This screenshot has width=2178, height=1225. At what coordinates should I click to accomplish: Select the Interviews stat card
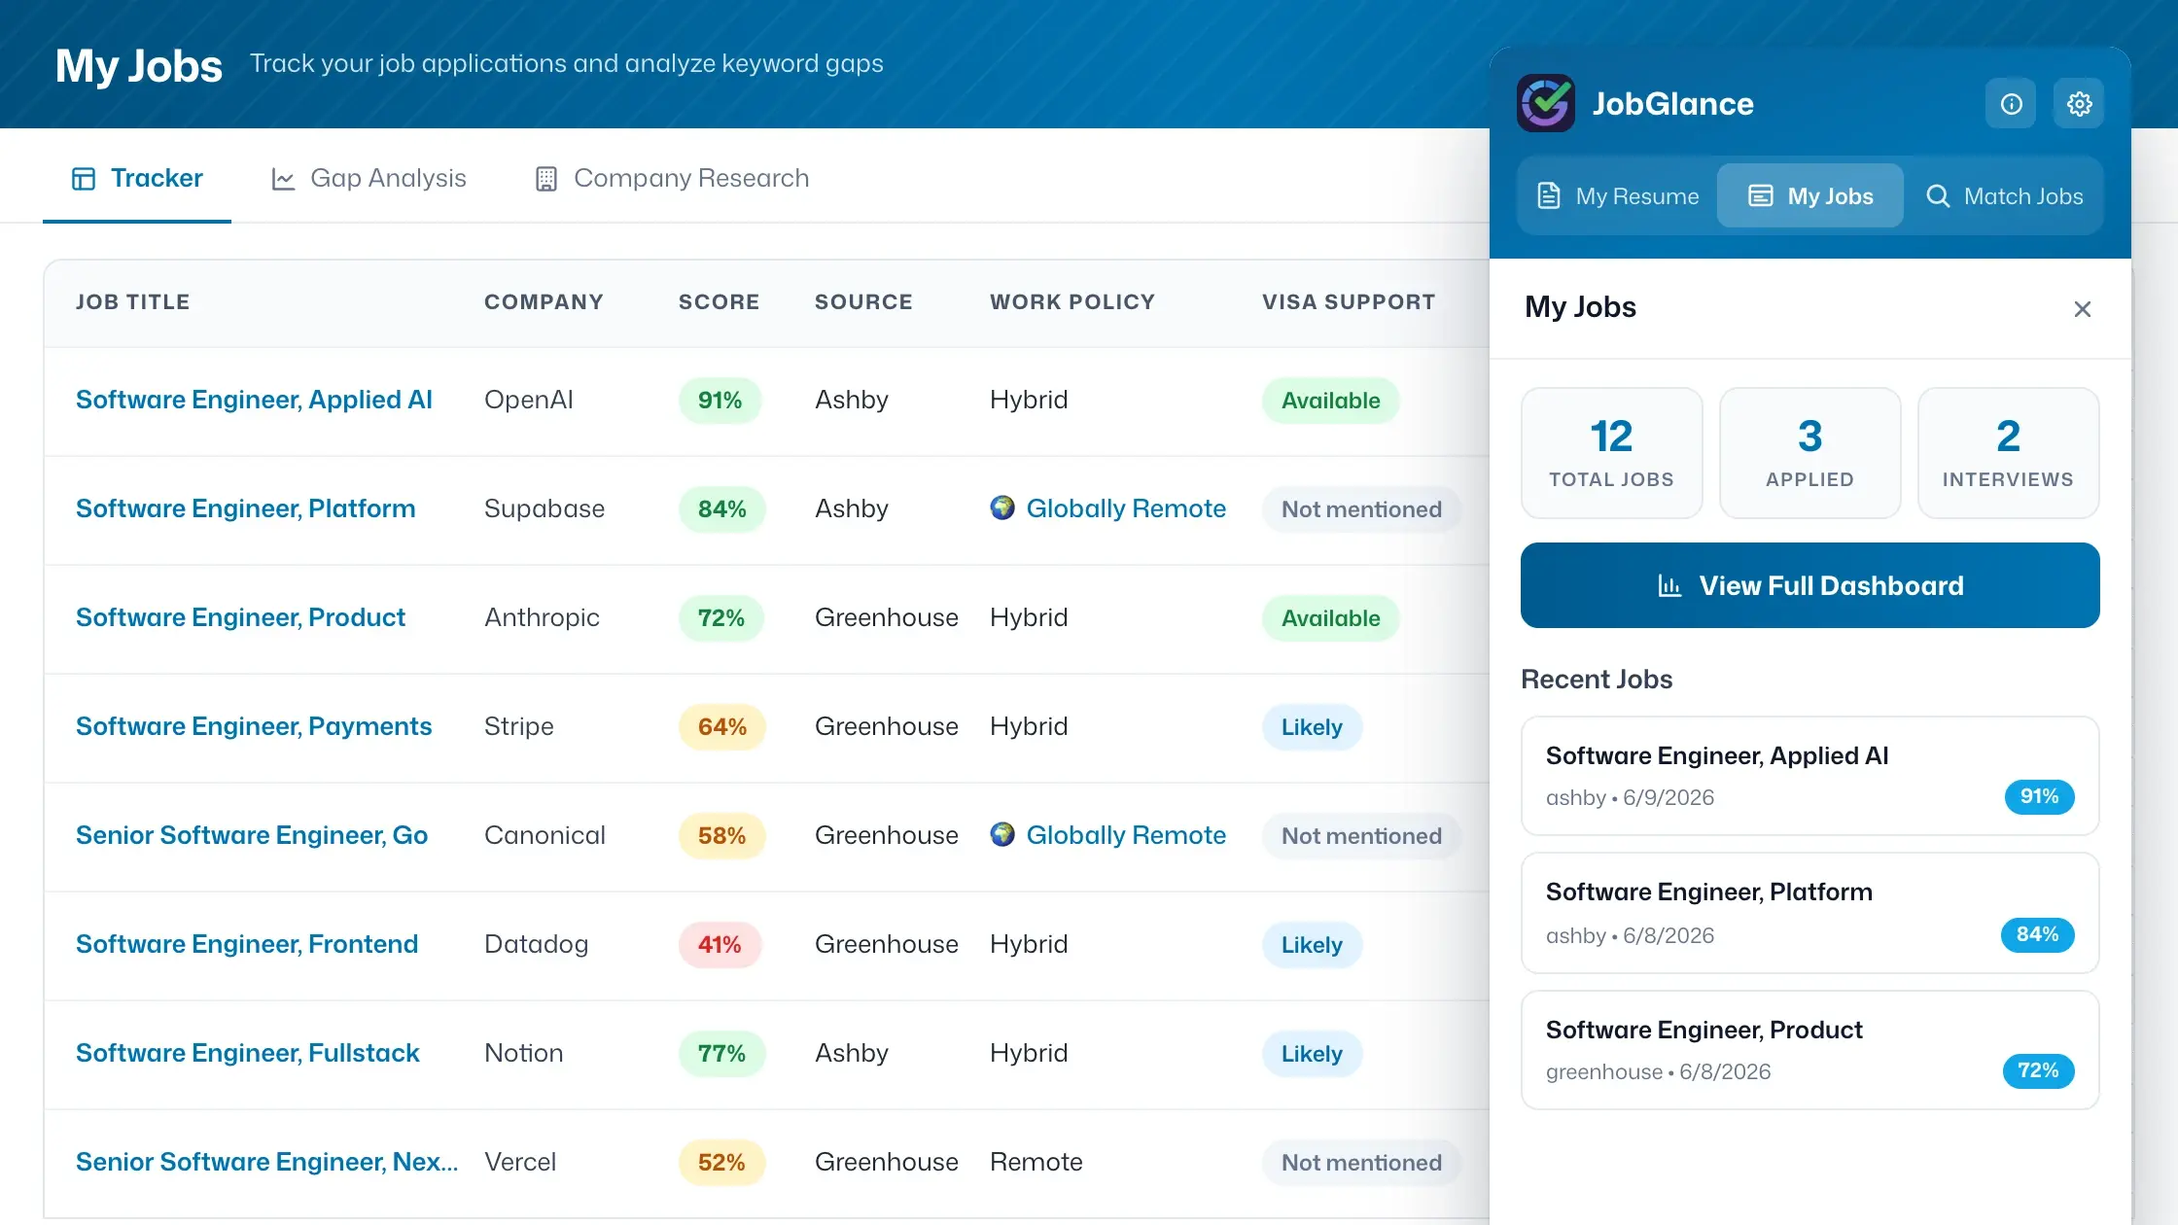pos(2008,453)
